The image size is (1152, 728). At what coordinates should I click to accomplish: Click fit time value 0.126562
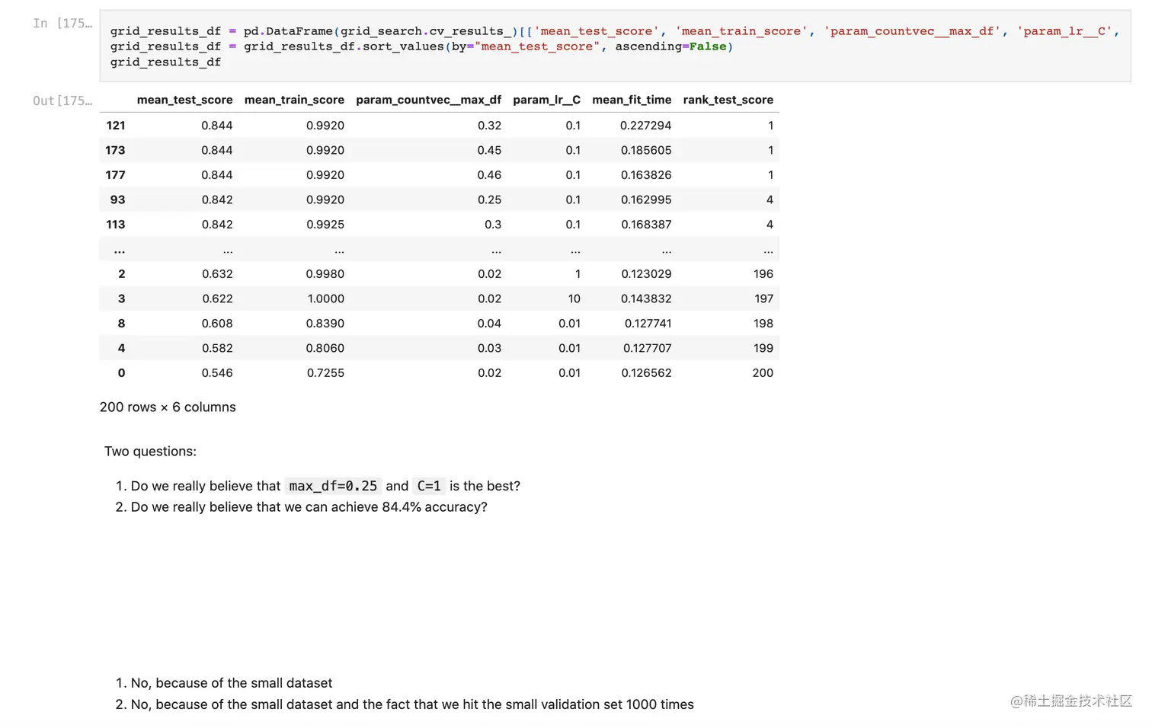click(x=646, y=373)
